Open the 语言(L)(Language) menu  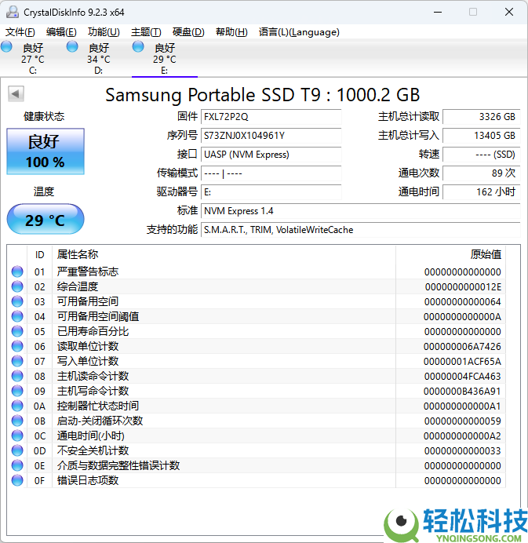pos(299,32)
